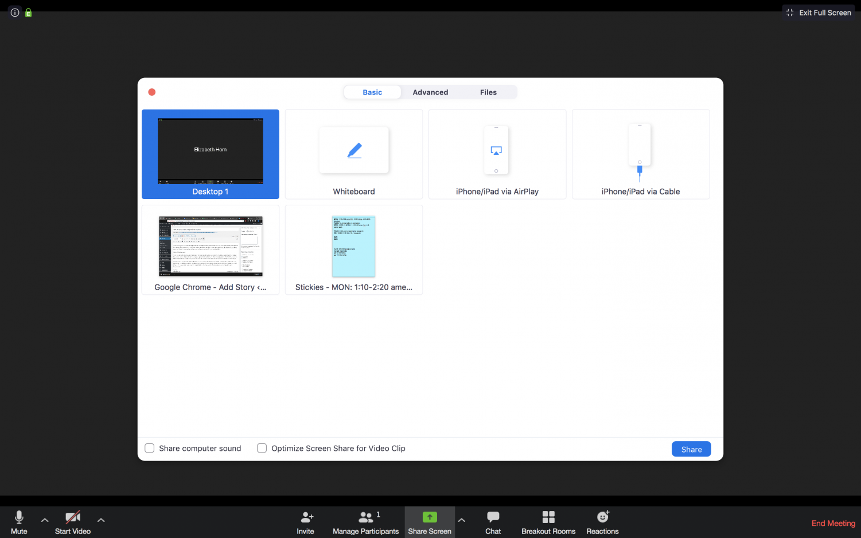Open the Invite participants icon
Viewport: 861px width, 538px height.
click(x=307, y=517)
